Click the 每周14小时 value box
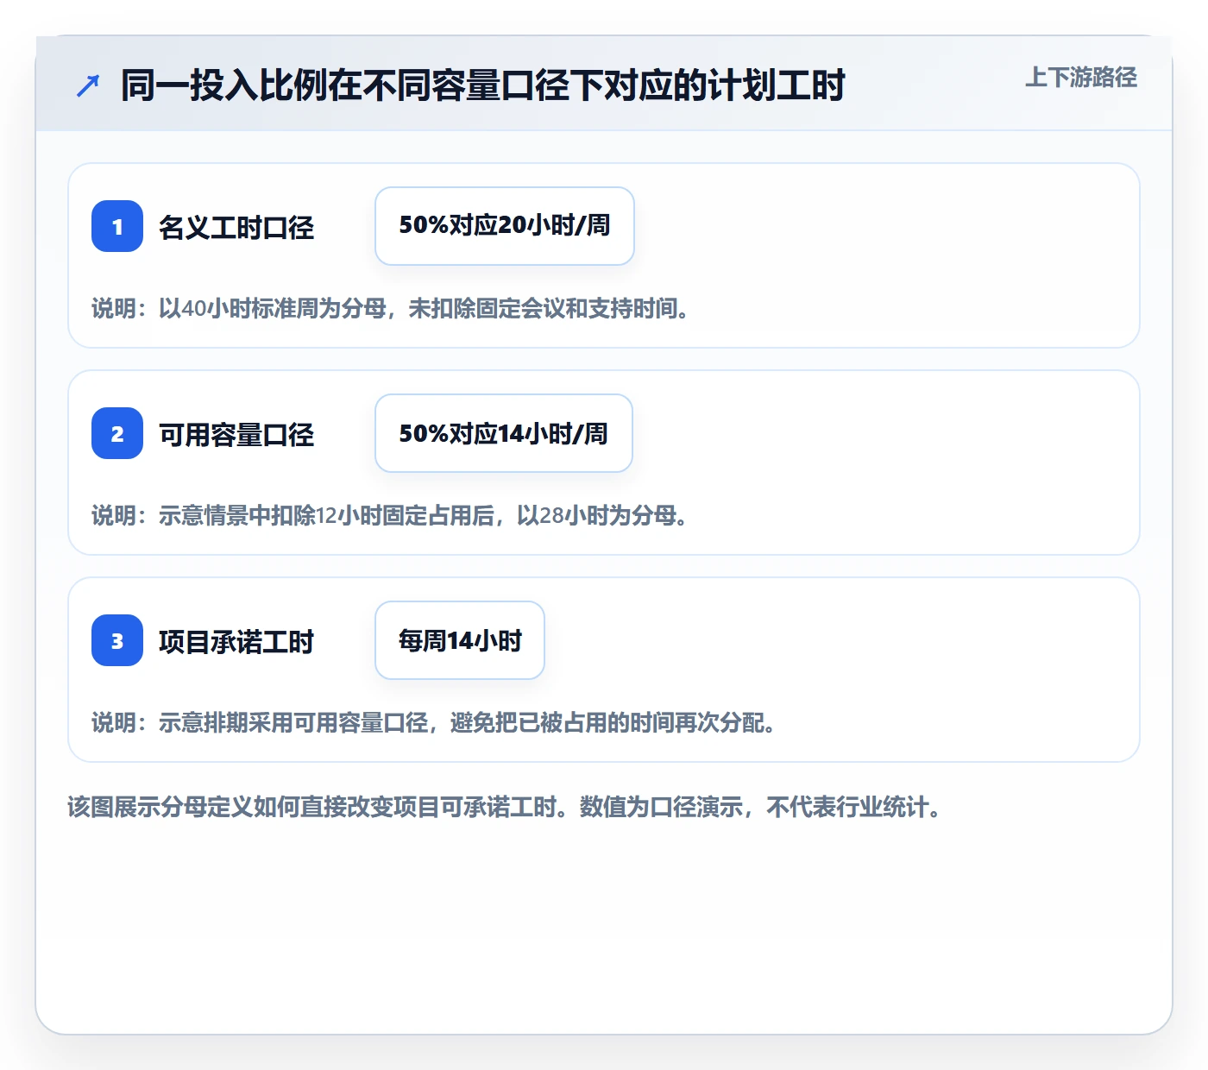This screenshot has width=1208, height=1070. (460, 640)
